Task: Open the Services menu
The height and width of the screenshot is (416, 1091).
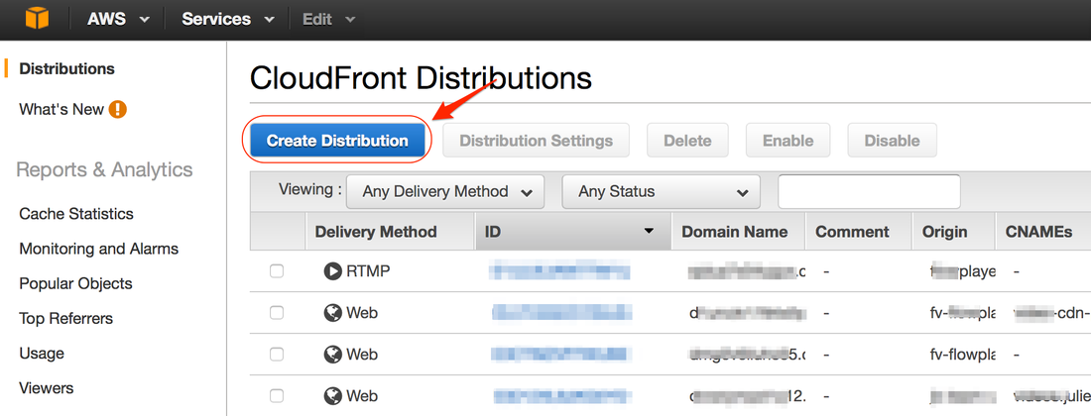Action: pos(227,20)
